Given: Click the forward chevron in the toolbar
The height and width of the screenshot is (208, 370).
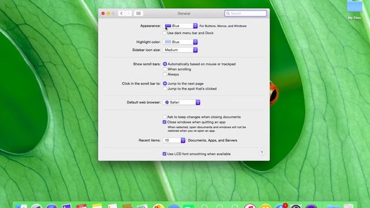Looking at the screenshot, I should click(128, 13).
